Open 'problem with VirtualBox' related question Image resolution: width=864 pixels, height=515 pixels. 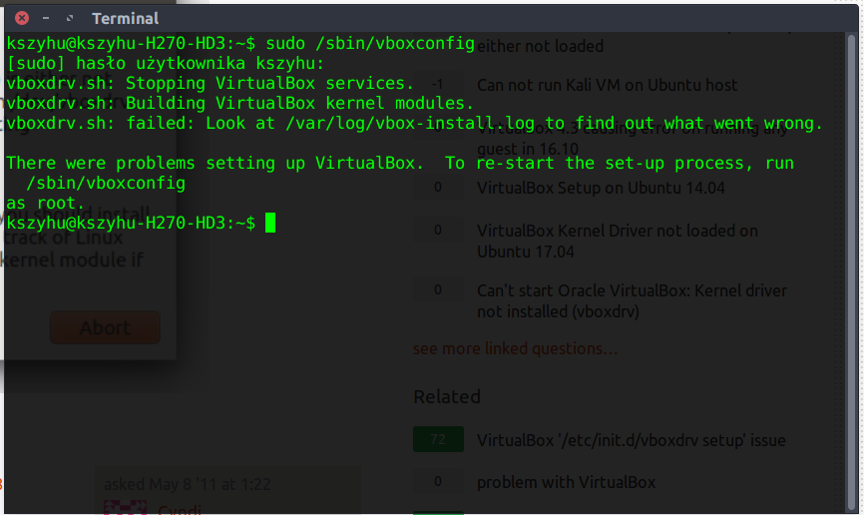566,482
